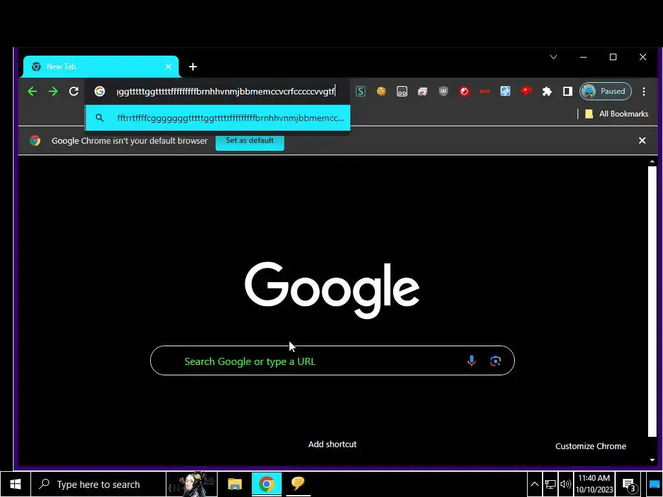This screenshot has width=663, height=497.
Task: Click the Google G icon in address bar
Action: click(x=99, y=91)
